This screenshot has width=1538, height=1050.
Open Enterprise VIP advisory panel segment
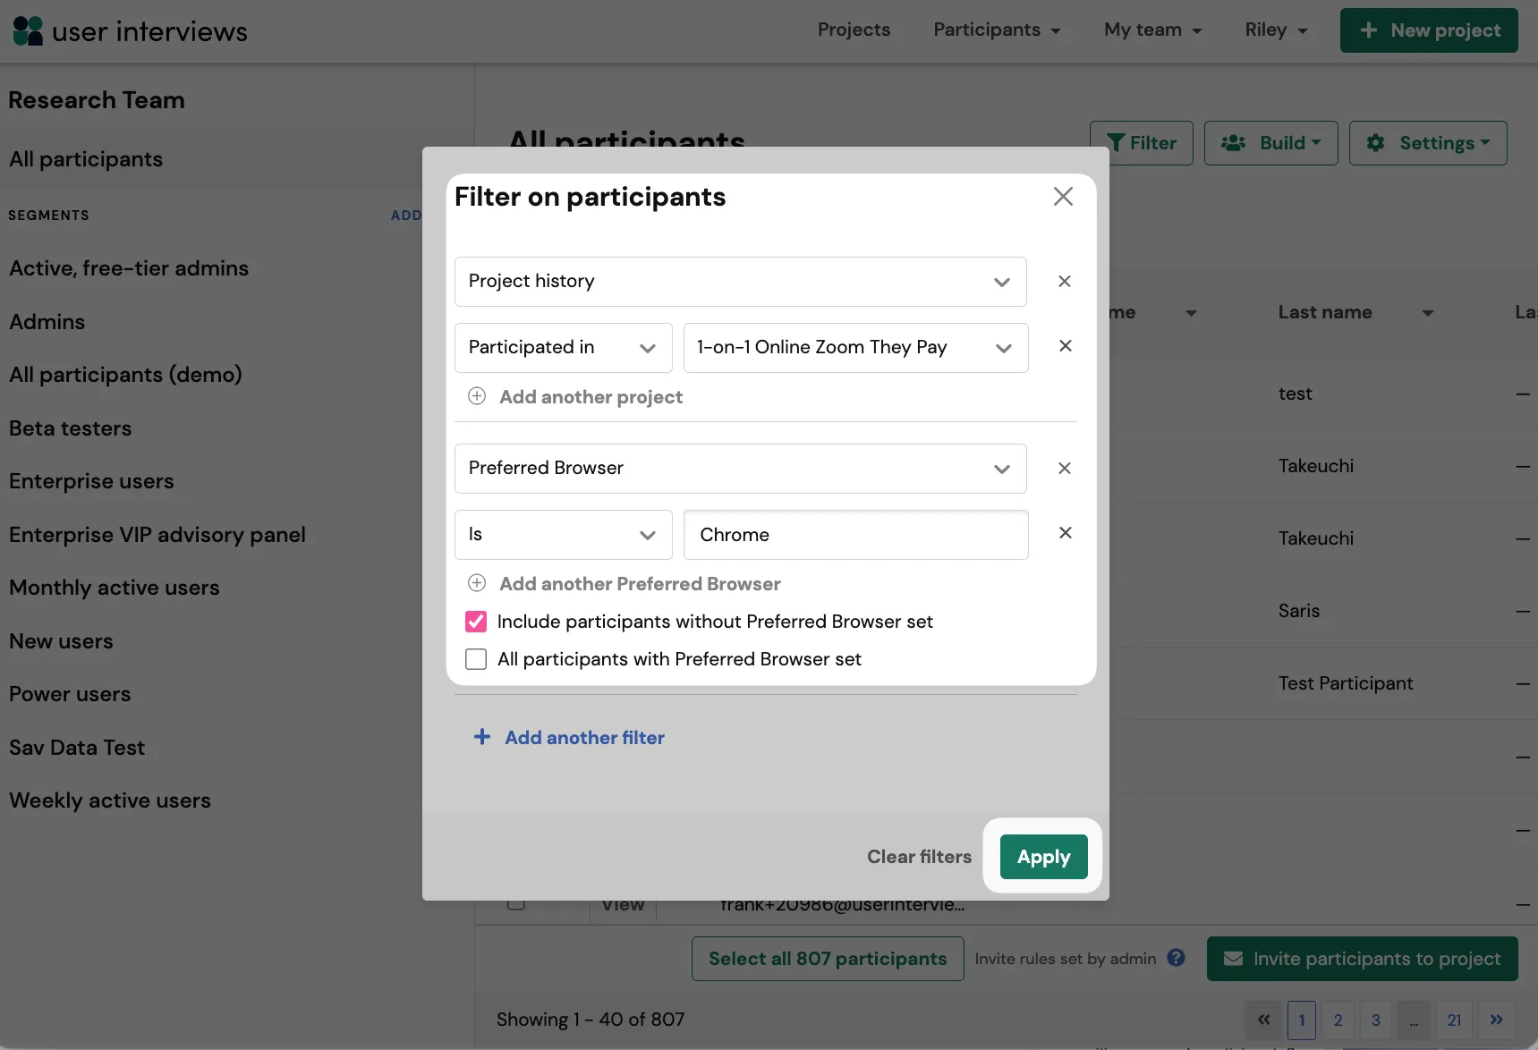pos(157,535)
